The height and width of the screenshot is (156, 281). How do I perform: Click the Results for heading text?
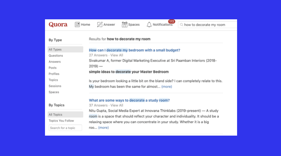(120, 39)
